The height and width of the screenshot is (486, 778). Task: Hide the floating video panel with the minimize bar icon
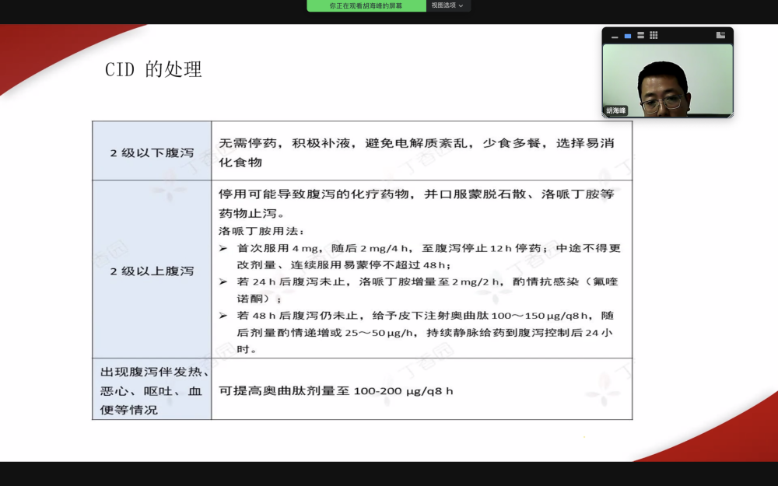click(x=615, y=36)
